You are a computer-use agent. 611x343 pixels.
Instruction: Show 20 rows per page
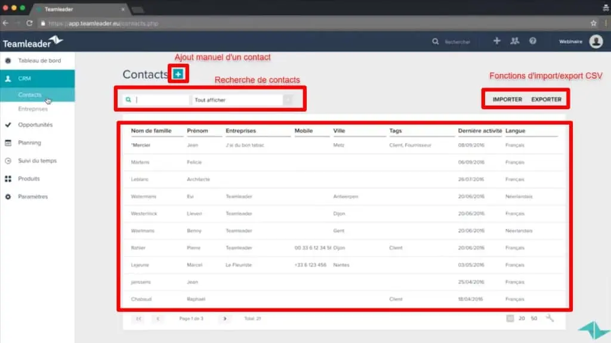[521, 319]
